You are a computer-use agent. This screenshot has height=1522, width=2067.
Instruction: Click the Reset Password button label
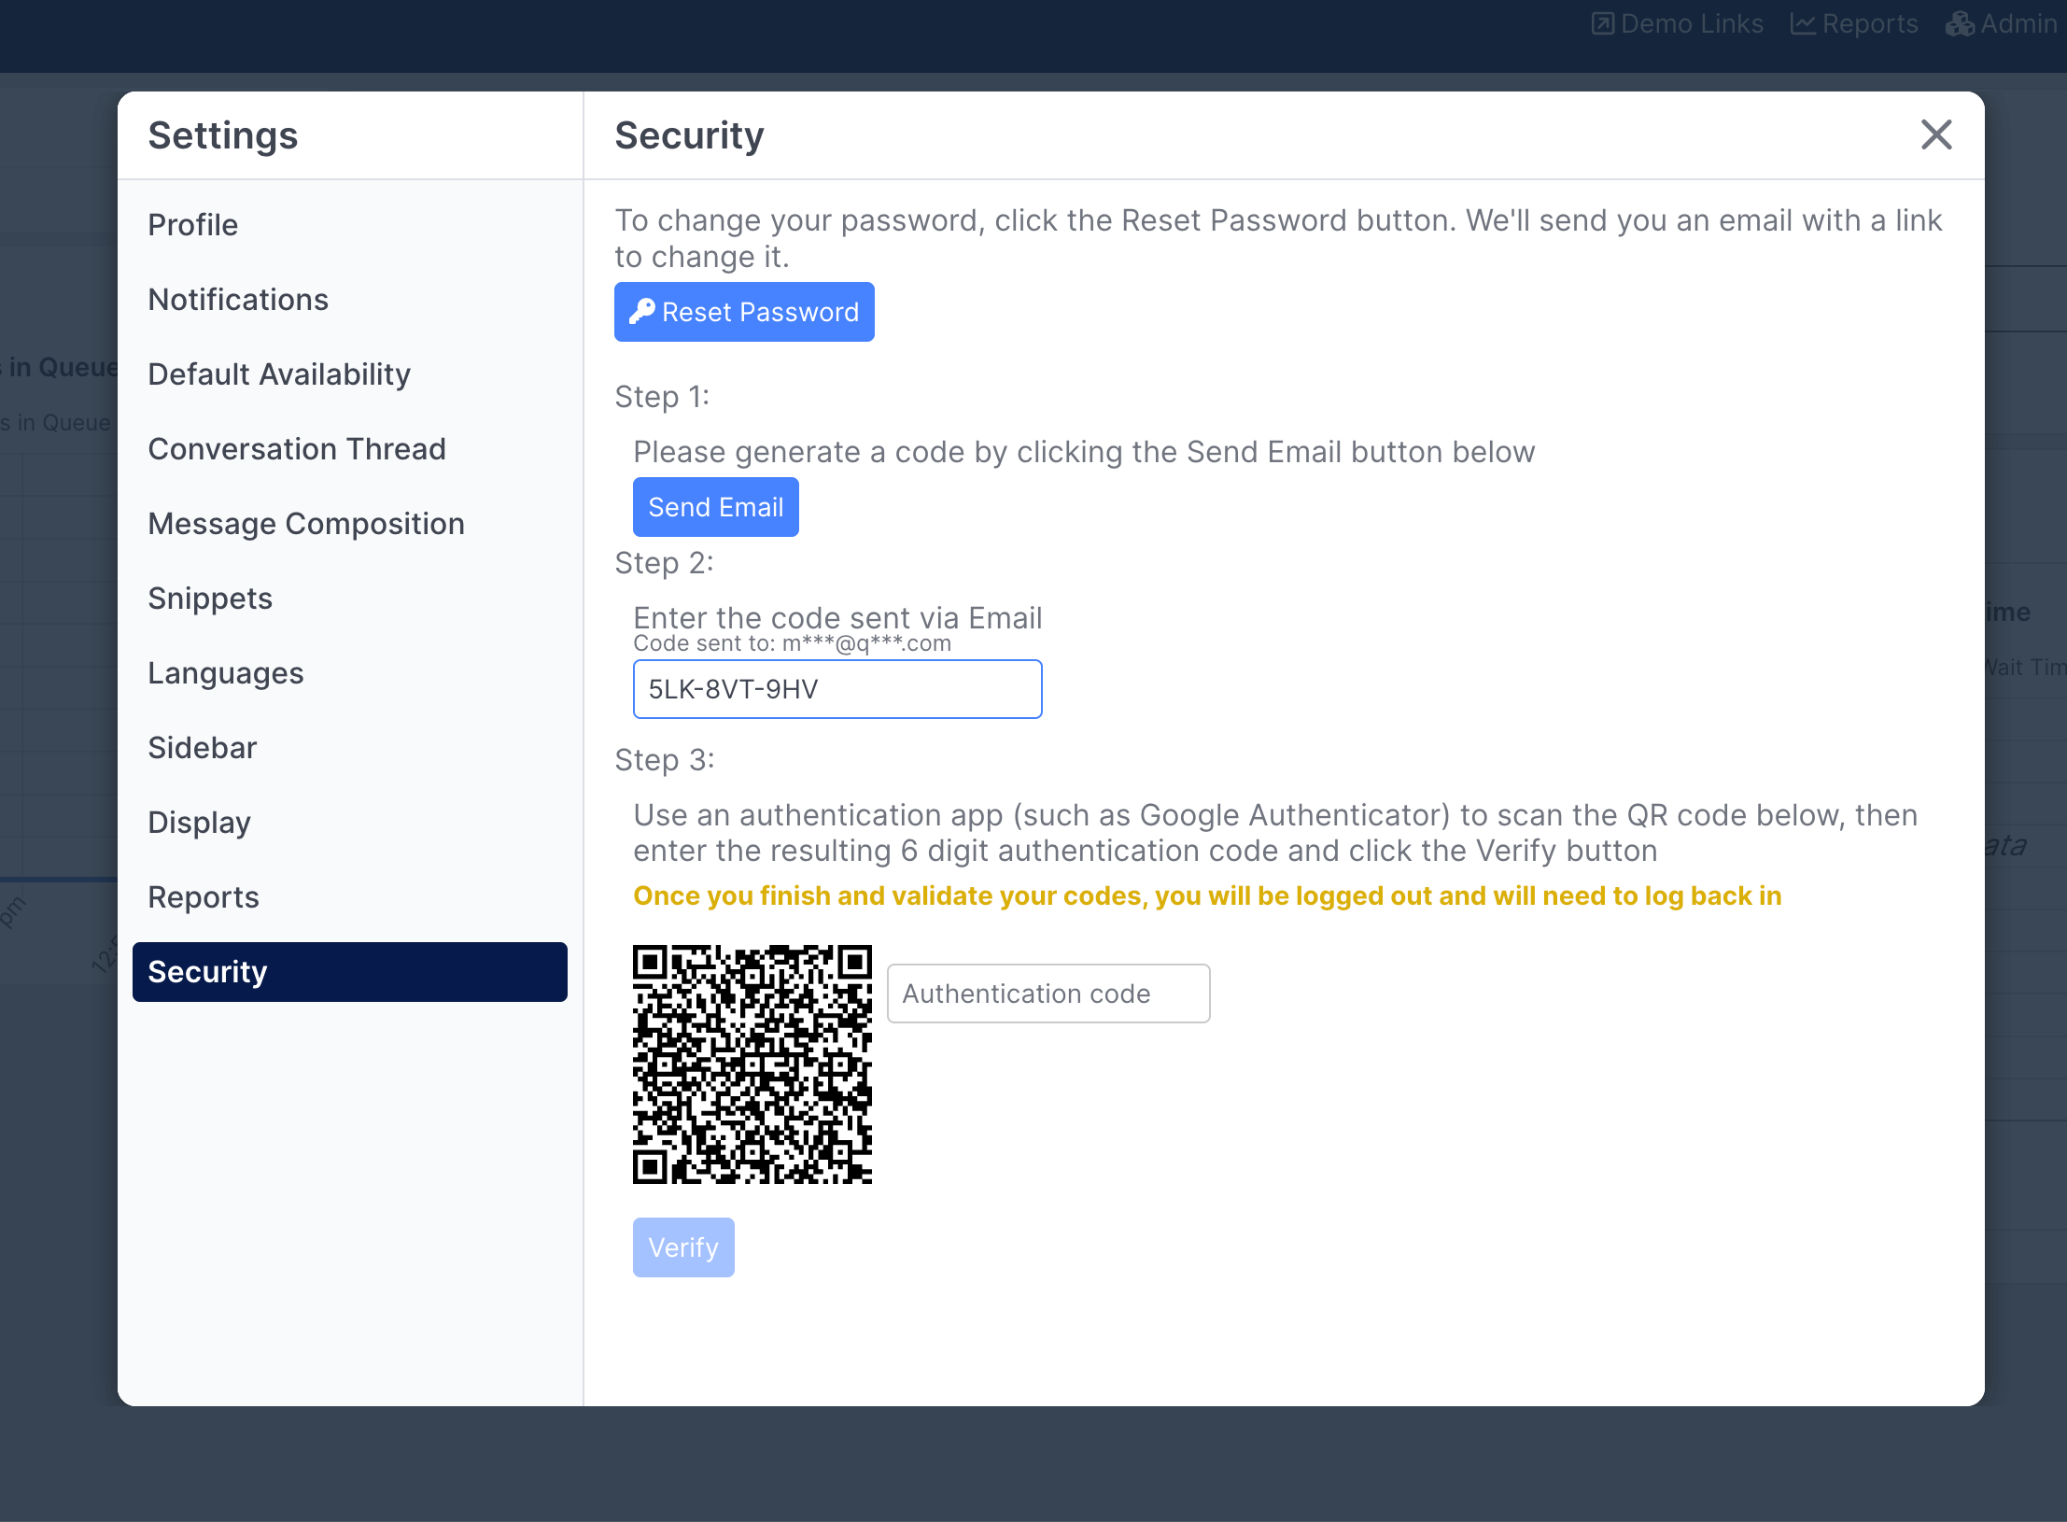760,312
